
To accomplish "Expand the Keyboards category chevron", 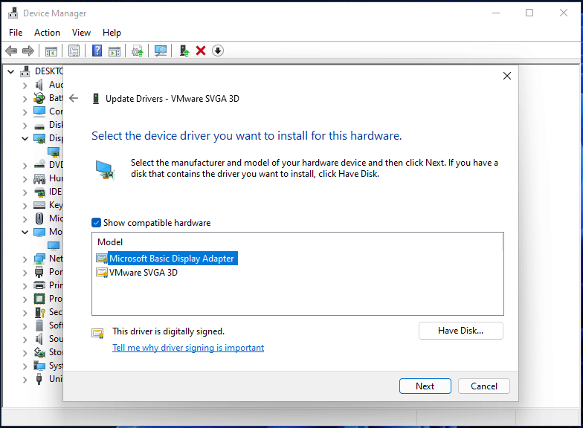I will [25, 206].
